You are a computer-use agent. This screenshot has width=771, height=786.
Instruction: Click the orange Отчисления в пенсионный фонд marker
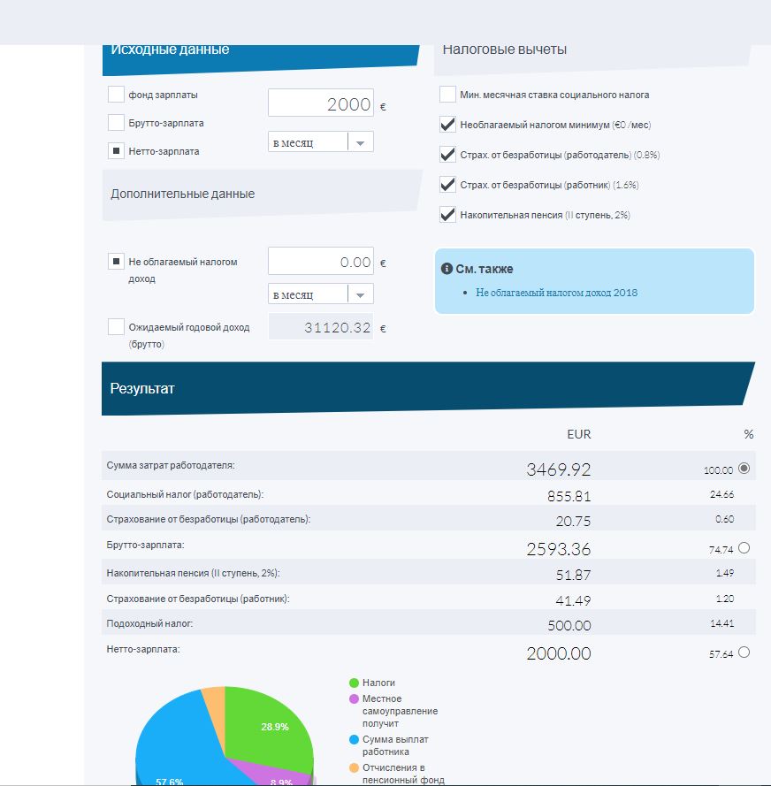(x=355, y=767)
